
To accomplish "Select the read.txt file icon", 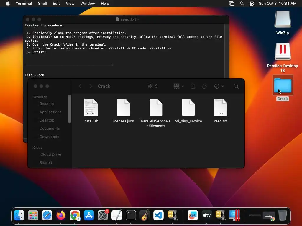I will (x=221, y=107).
